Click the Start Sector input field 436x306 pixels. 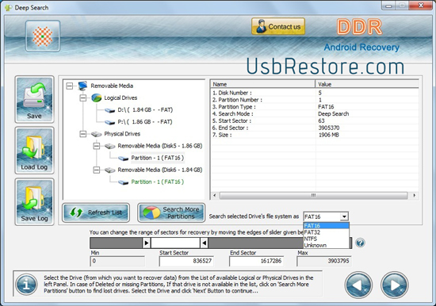pos(186,261)
